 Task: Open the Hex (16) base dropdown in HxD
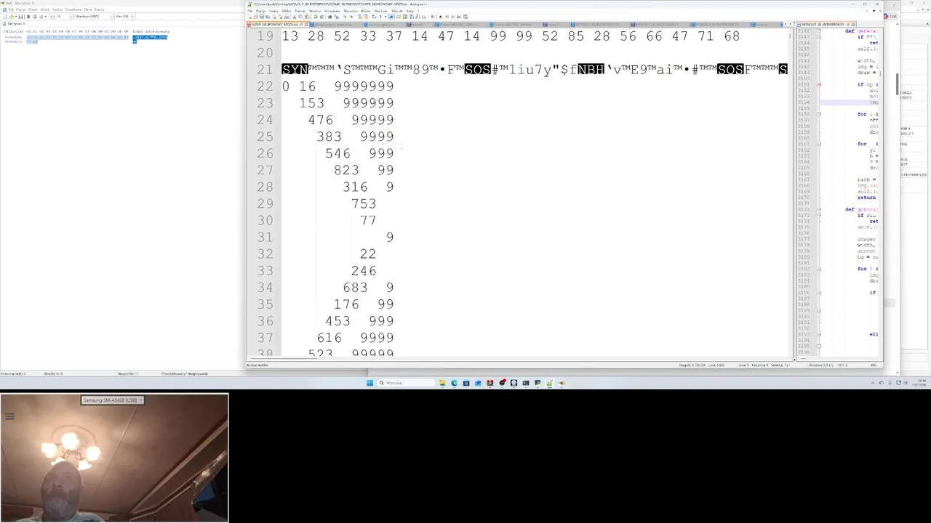pyautogui.click(x=132, y=17)
